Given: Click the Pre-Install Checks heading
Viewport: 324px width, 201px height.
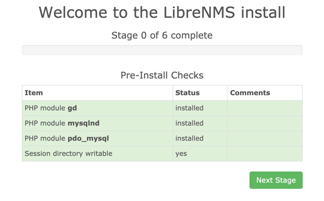Looking at the screenshot, I should 162,75.
